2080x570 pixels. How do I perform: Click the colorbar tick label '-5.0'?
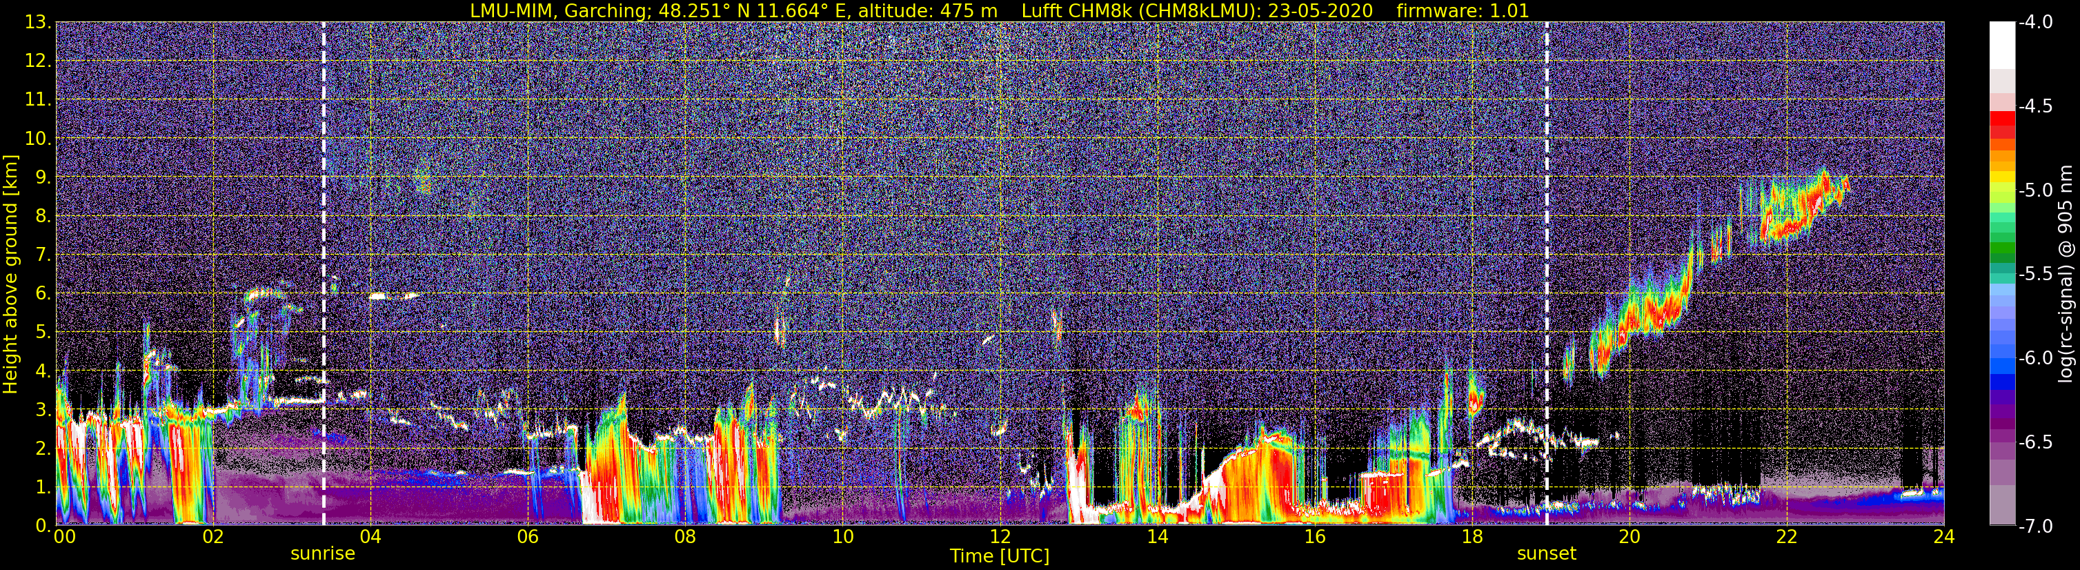[2036, 190]
